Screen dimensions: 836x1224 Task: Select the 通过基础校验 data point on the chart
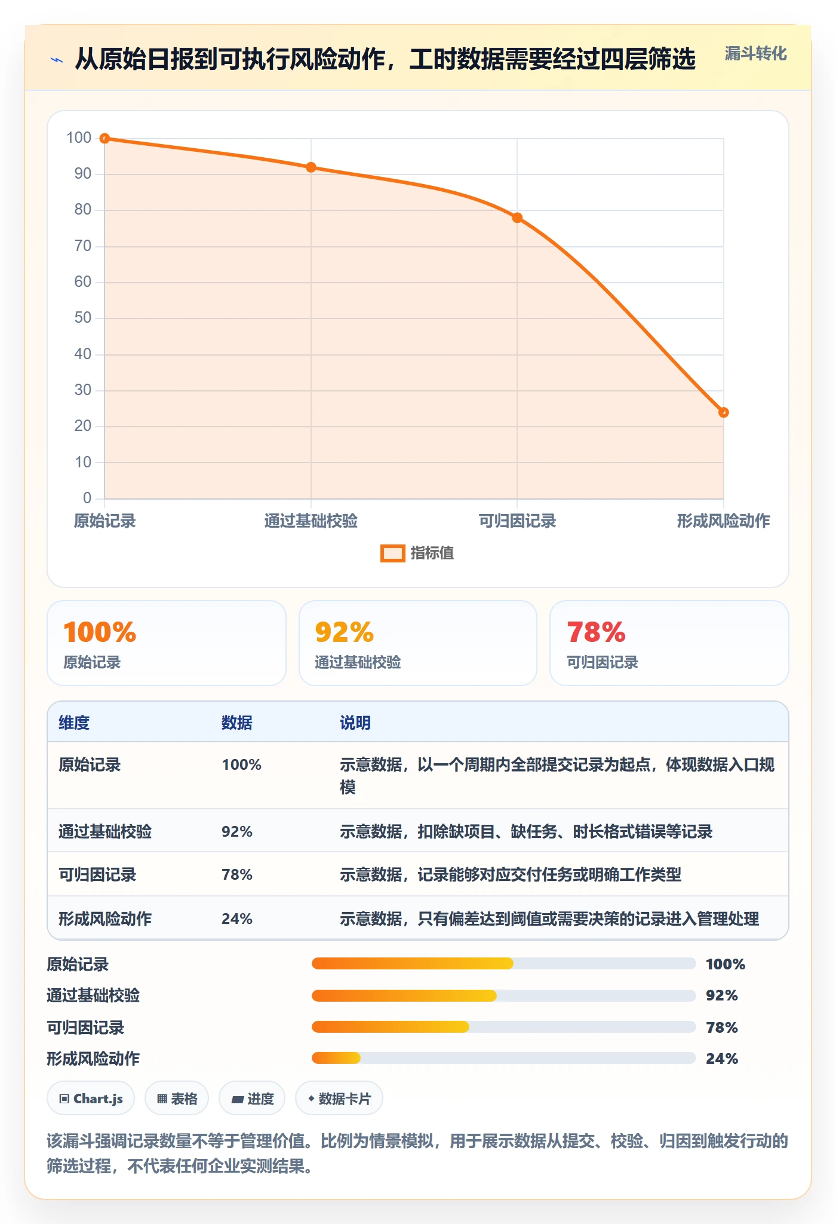[311, 167]
